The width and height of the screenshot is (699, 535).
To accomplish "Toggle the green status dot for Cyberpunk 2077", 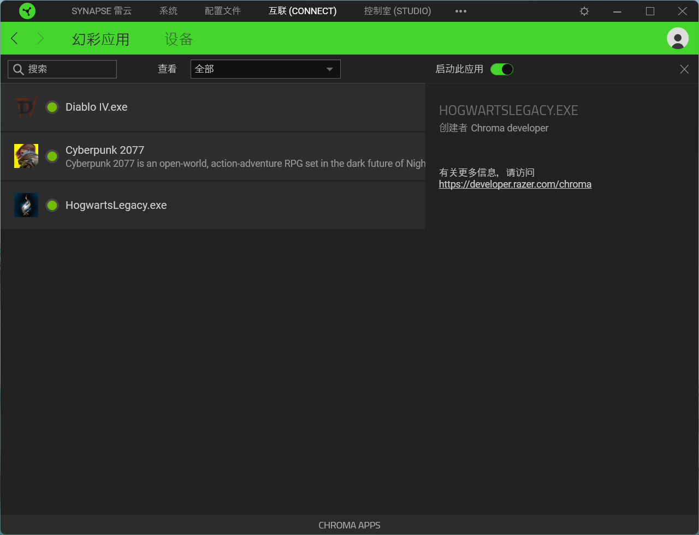I will [x=52, y=156].
